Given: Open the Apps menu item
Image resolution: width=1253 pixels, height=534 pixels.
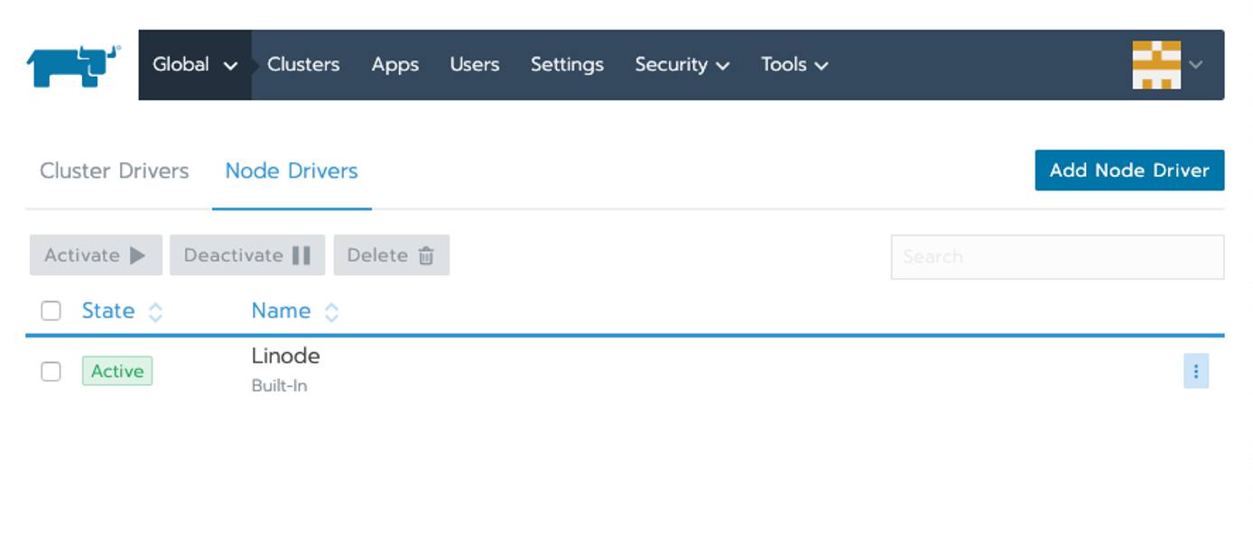Looking at the screenshot, I should point(394,64).
